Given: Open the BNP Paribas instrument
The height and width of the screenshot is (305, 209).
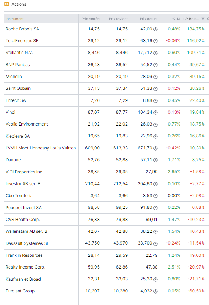Looking at the screenshot, I should click(x=18, y=65).
